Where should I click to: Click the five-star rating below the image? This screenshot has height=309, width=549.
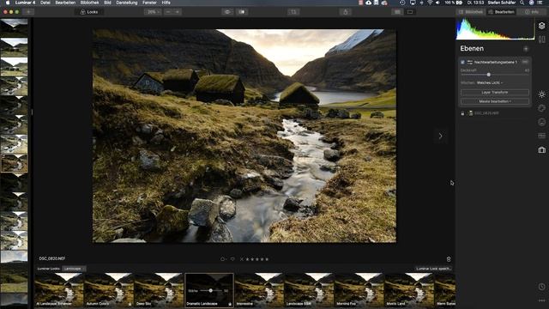point(257,259)
